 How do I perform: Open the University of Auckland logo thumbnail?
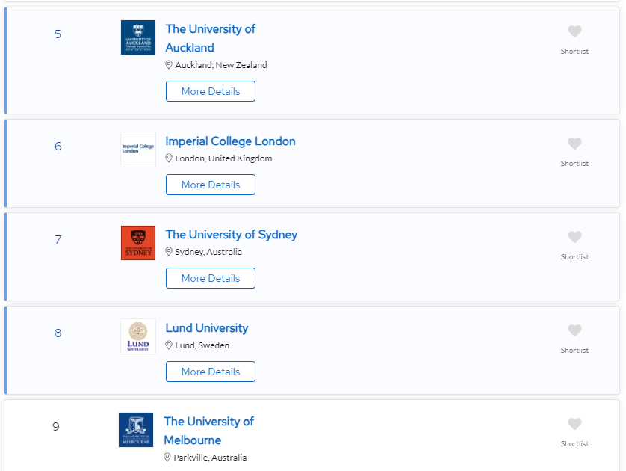[x=138, y=37]
